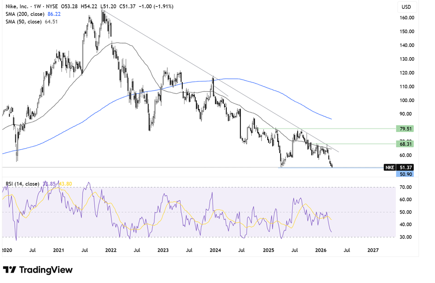This screenshot has width=435, height=283.
Task: Select the Nike, Inc. symbol title
Action: point(17,6)
